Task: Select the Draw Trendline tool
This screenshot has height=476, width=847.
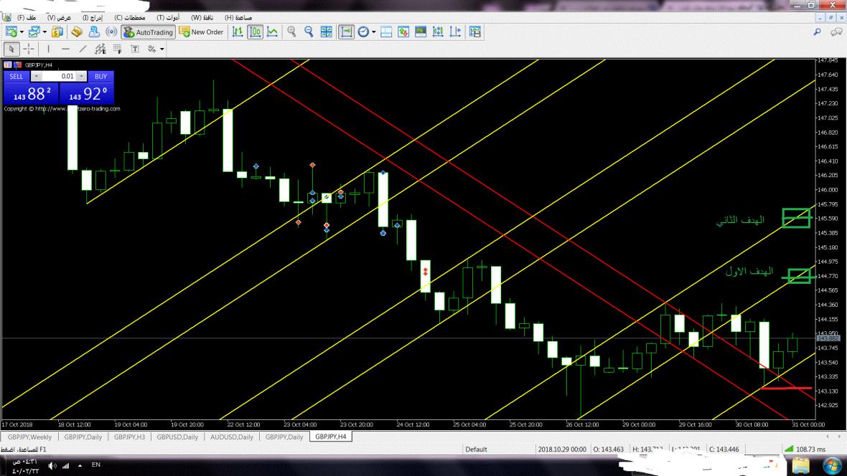Action: point(83,49)
